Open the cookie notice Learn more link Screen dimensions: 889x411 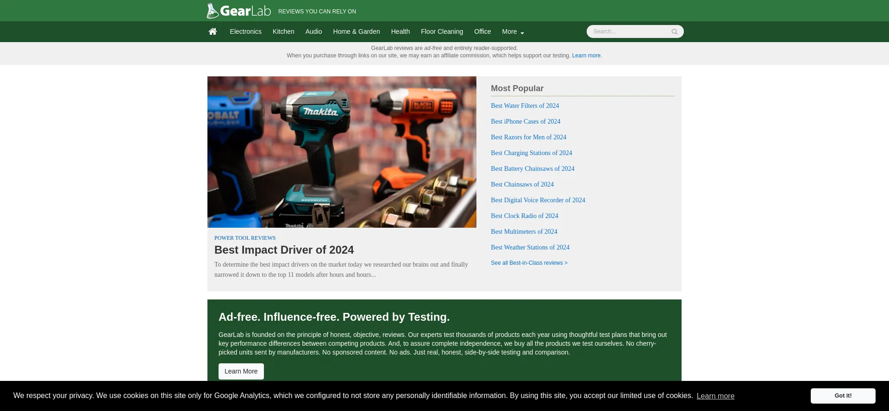[715, 396]
